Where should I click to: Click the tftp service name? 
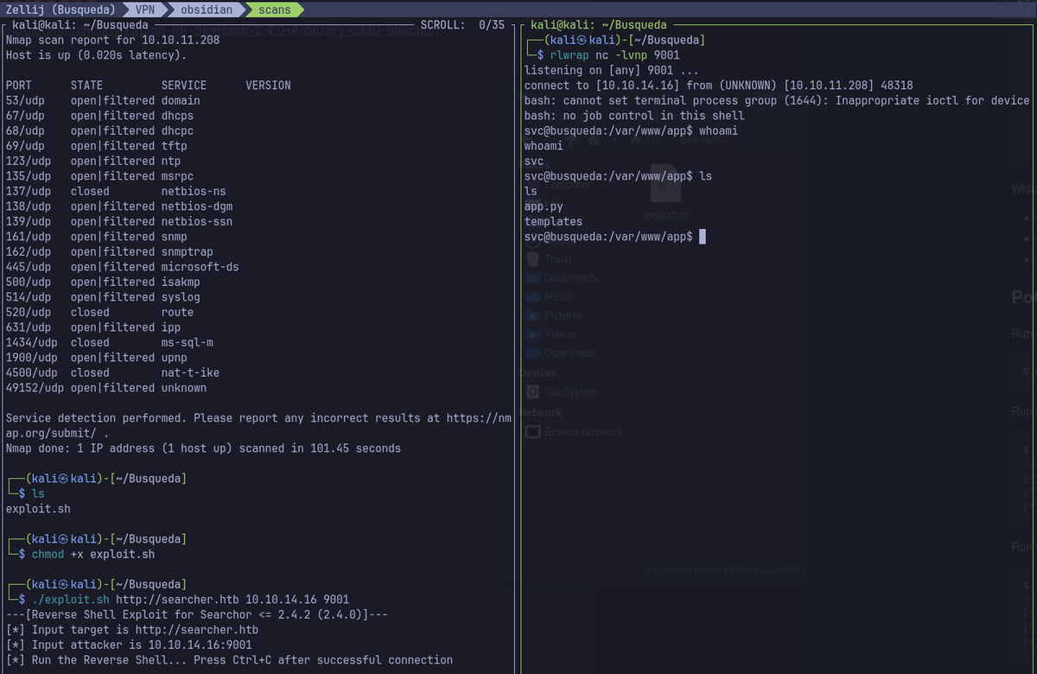174,146
